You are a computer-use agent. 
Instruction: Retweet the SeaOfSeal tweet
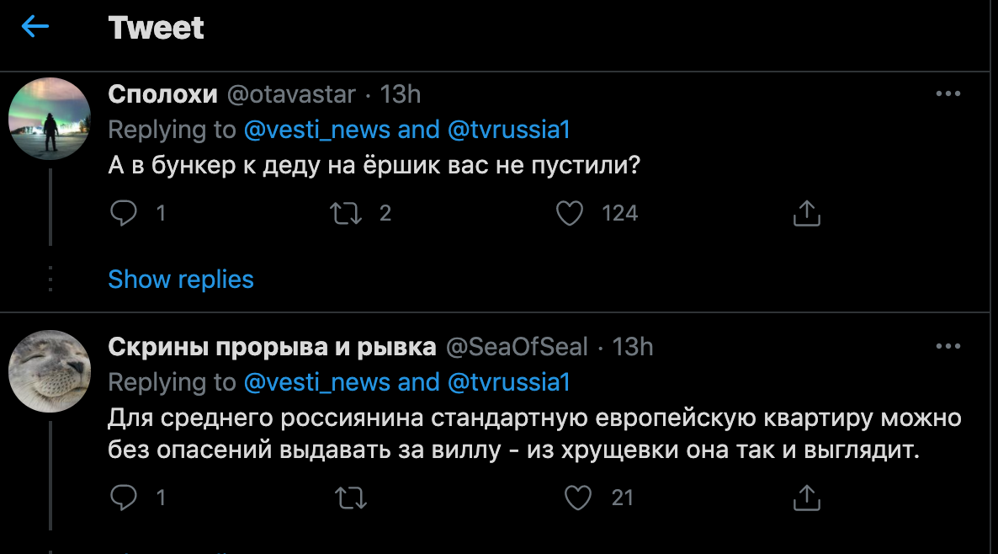tap(351, 498)
